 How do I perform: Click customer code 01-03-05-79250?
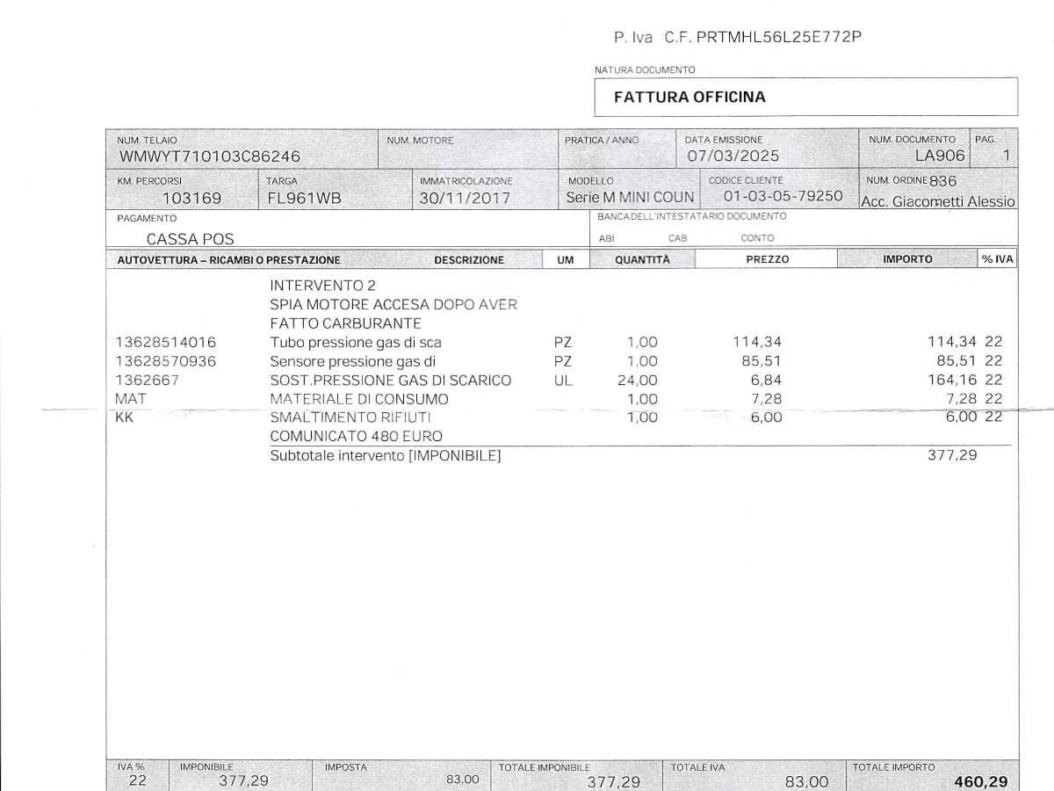(783, 196)
